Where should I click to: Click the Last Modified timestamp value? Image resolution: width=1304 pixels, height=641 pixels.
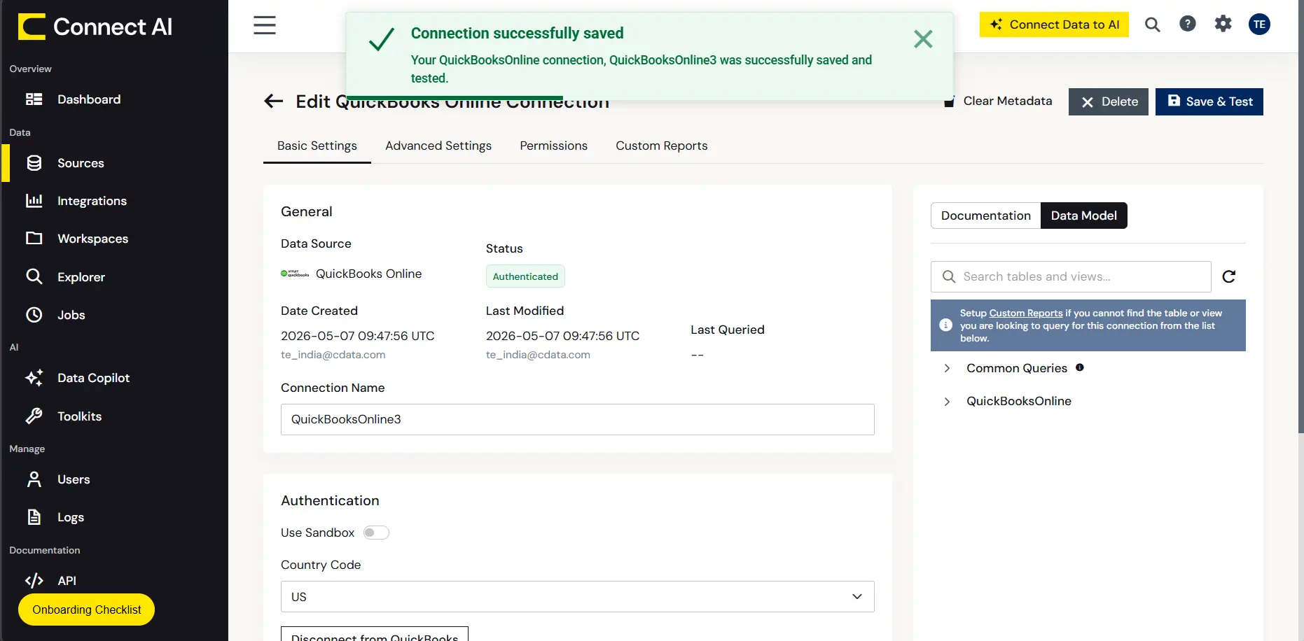coord(563,336)
